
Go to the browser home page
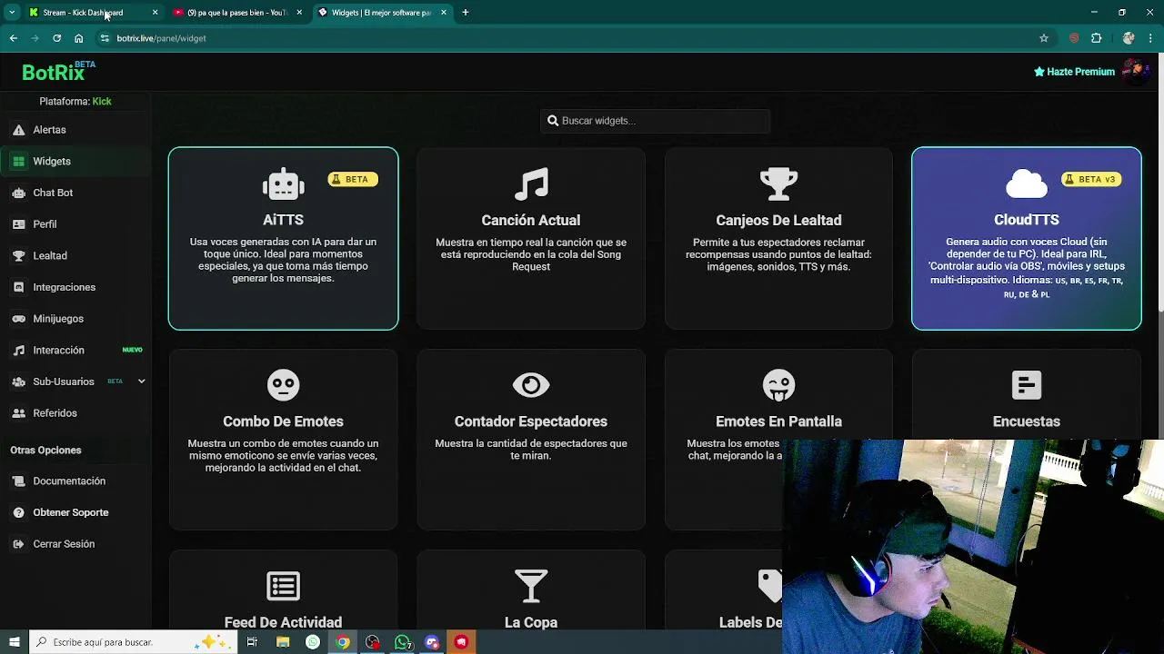[79, 38]
